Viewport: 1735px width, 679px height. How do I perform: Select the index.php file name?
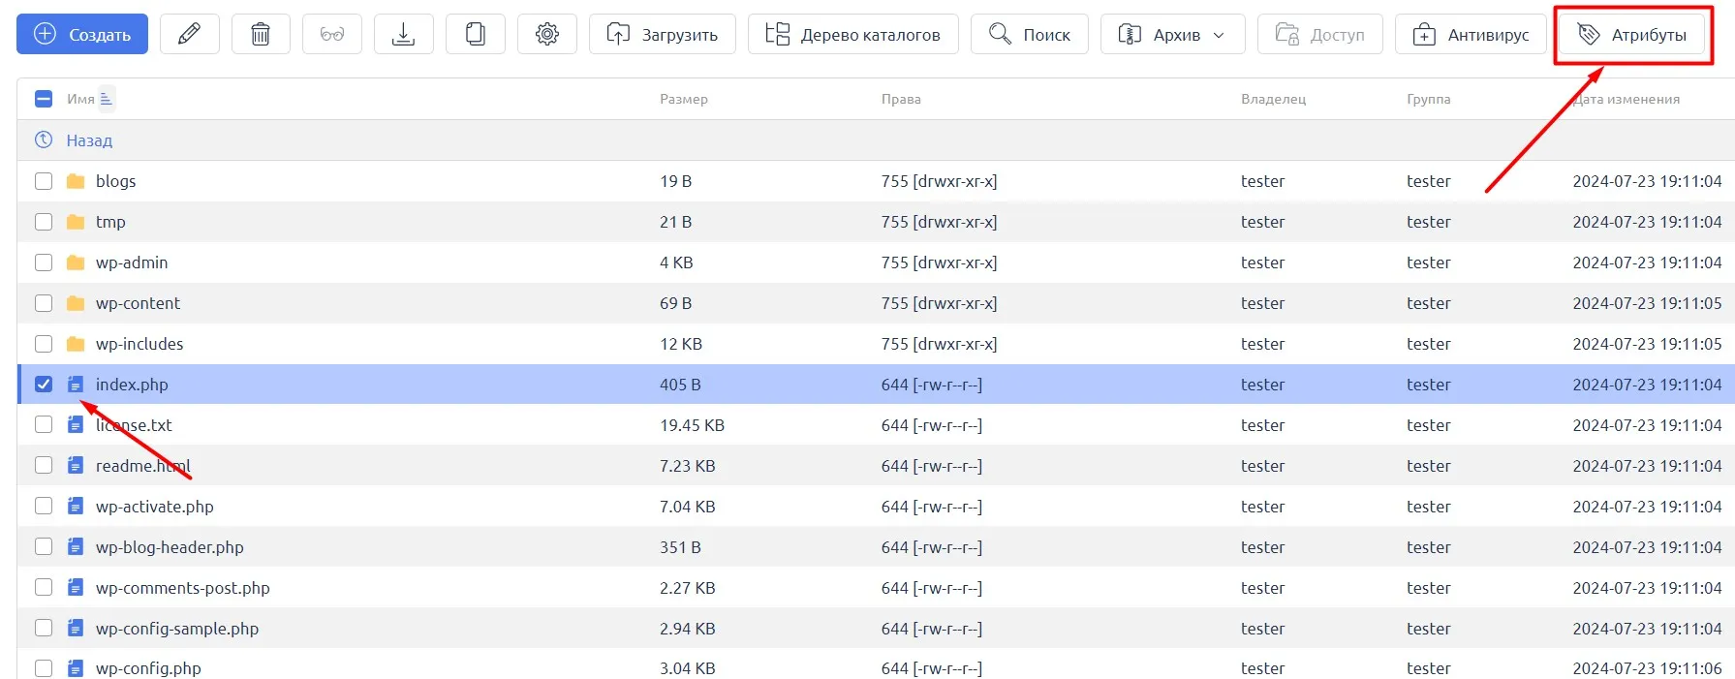(132, 385)
